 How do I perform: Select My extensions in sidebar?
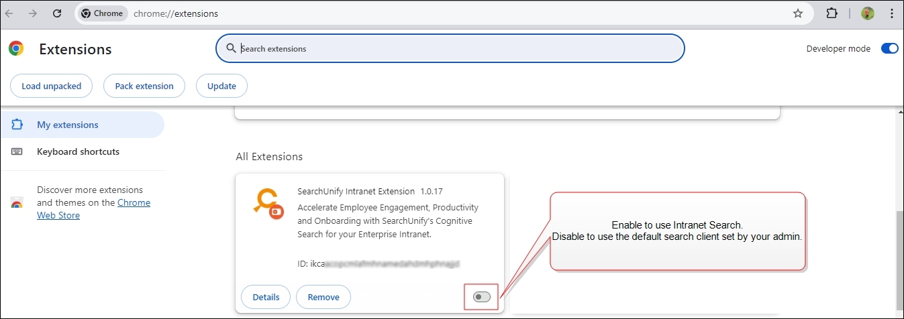(67, 125)
